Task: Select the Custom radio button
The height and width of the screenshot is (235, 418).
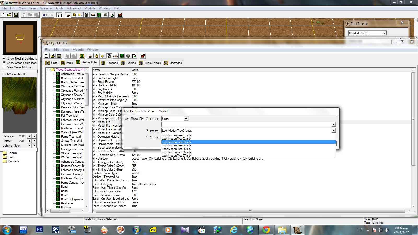Action: [147, 137]
